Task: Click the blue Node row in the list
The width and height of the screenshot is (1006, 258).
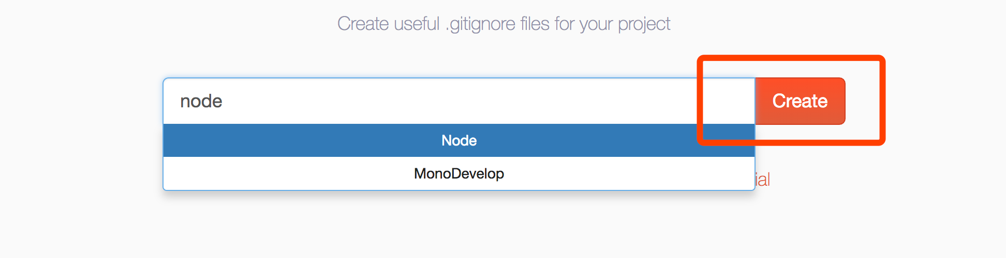Action: click(x=459, y=140)
